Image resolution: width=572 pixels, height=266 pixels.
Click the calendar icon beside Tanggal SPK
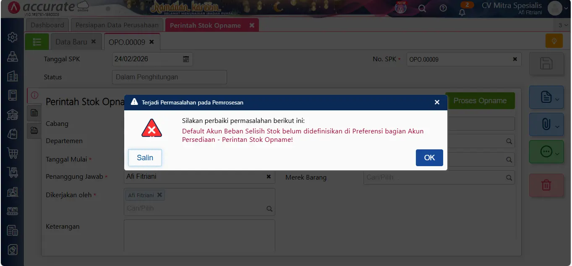point(185,59)
